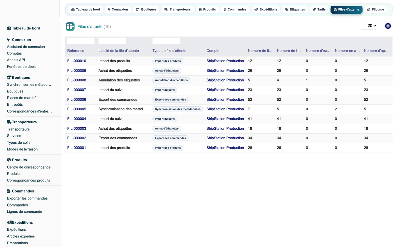Click the Libellé de la file d'attente filter field

click(112, 41)
